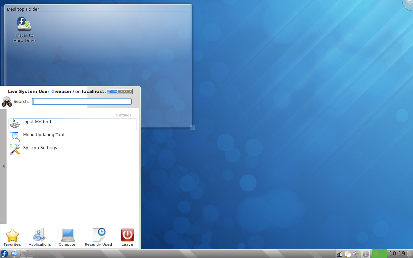Switch to the Favorites tab
The width and height of the screenshot is (413, 258).
12,237
